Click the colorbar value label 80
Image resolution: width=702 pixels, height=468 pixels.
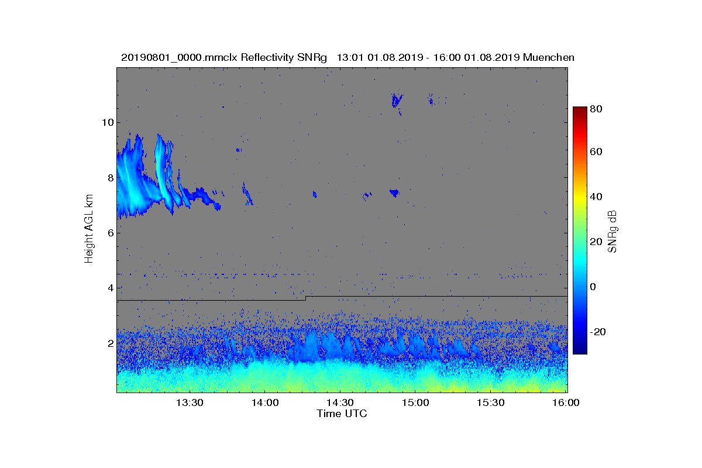pos(597,109)
